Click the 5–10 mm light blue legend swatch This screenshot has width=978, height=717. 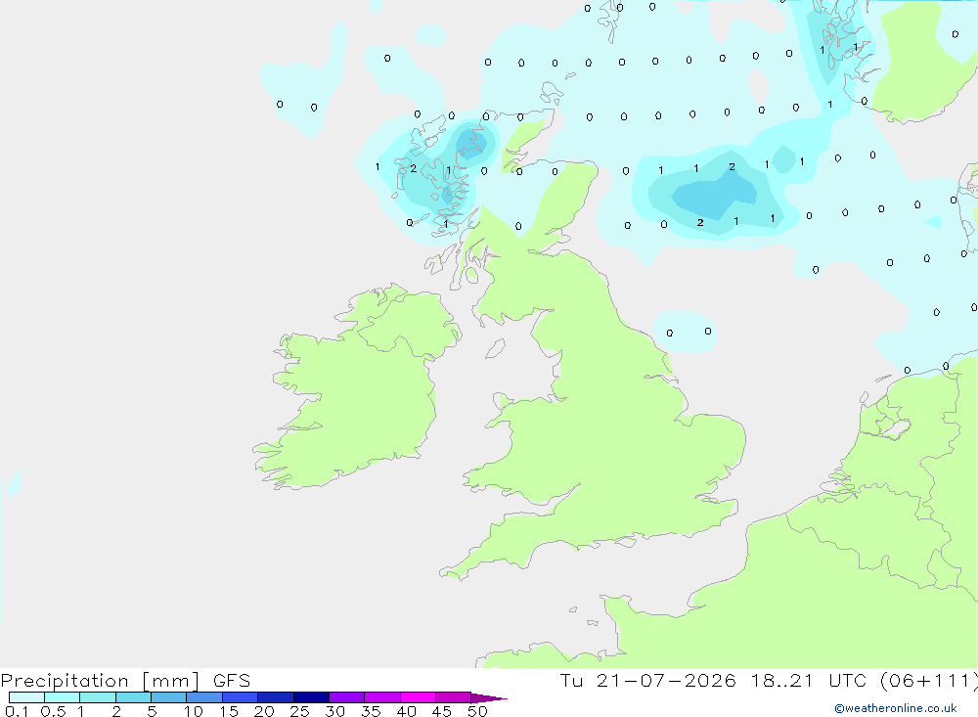[168, 697]
